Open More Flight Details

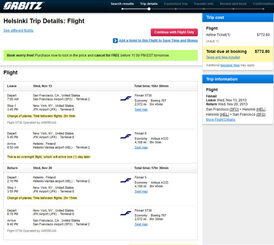click(221, 120)
